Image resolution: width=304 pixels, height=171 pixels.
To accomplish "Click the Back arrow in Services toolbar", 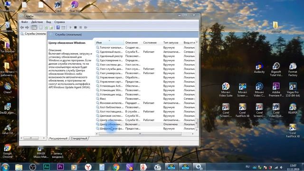I will (22, 28).
